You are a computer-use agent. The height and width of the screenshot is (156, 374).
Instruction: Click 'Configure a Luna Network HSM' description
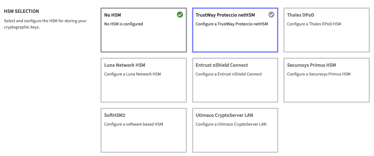(132, 74)
